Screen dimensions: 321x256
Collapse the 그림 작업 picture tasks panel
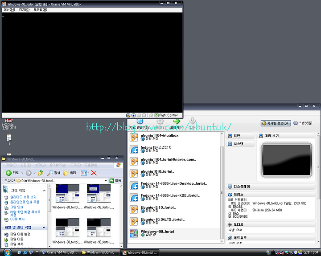coord(44,191)
